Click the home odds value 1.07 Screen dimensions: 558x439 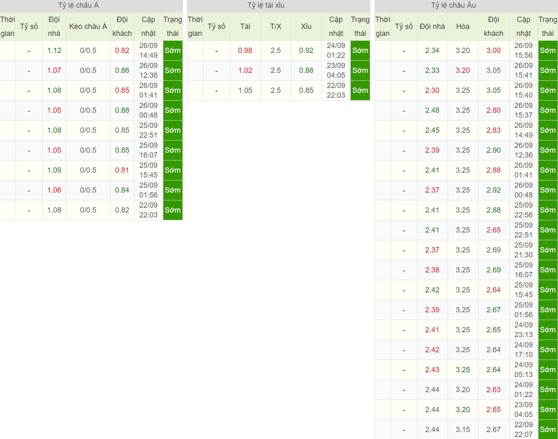tap(54, 70)
